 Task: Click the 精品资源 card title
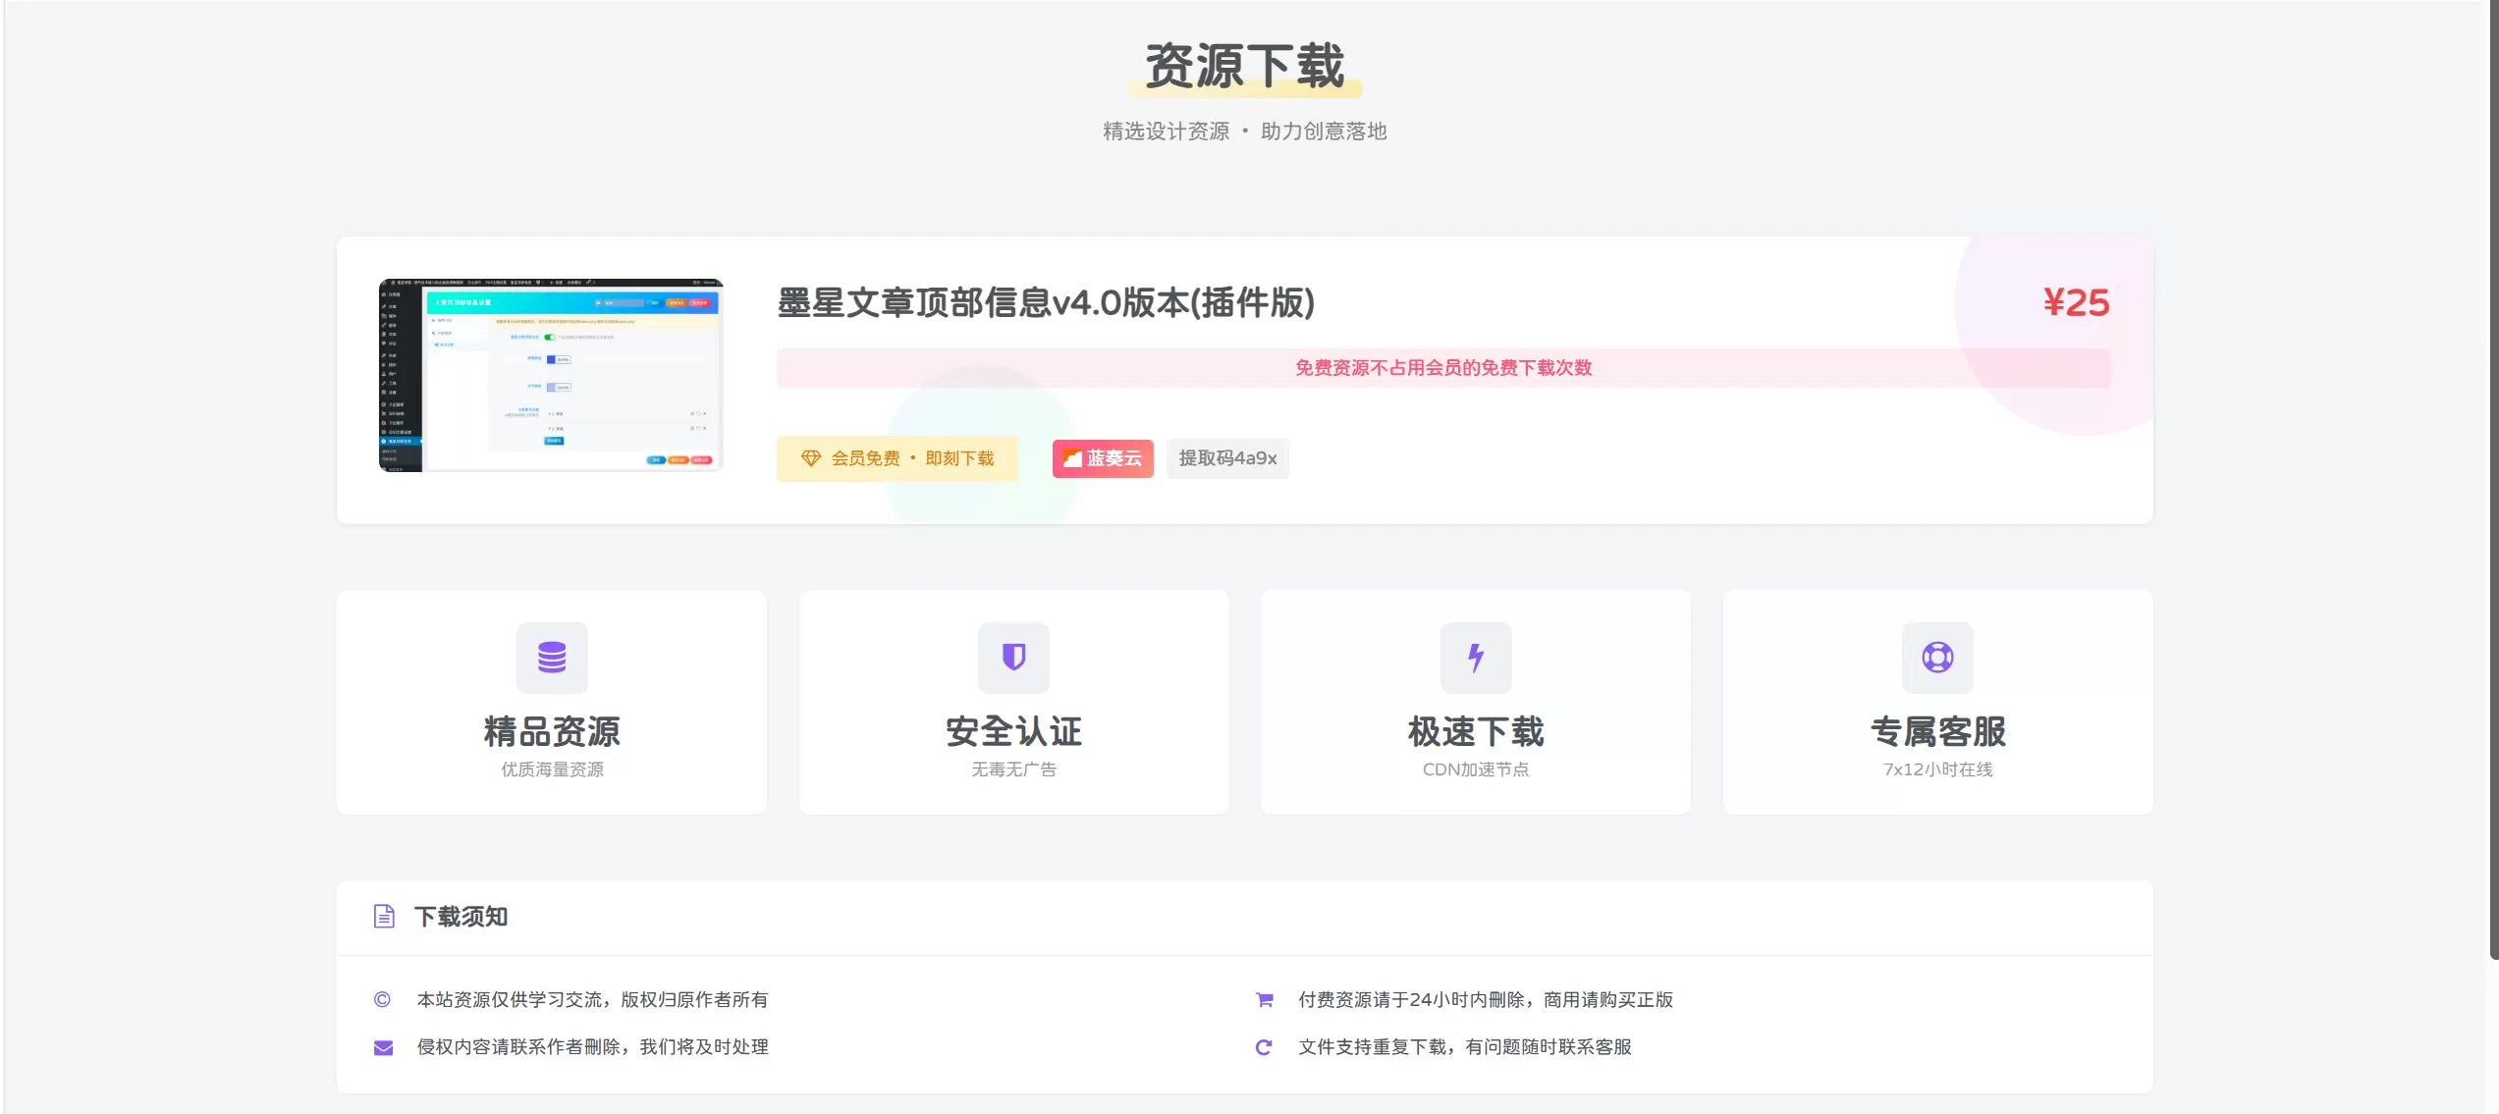point(552,731)
